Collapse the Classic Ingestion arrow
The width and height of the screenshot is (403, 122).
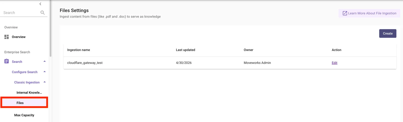pos(45,82)
